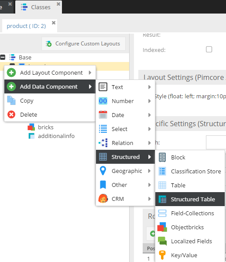
Task: Select Structured Table menu entry
Action: [x=190, y=199]
